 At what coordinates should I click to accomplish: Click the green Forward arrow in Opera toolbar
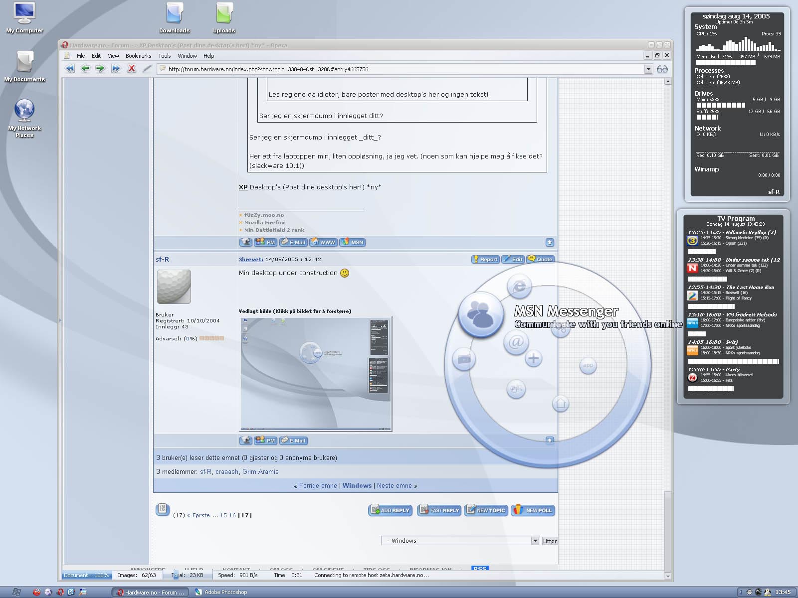click(x=101, y=69)
